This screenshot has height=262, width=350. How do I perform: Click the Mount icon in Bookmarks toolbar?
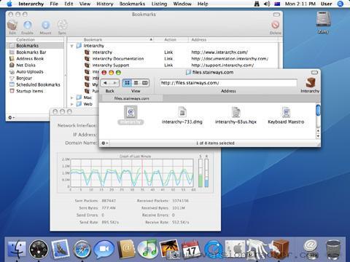click(x=45, y=25)
